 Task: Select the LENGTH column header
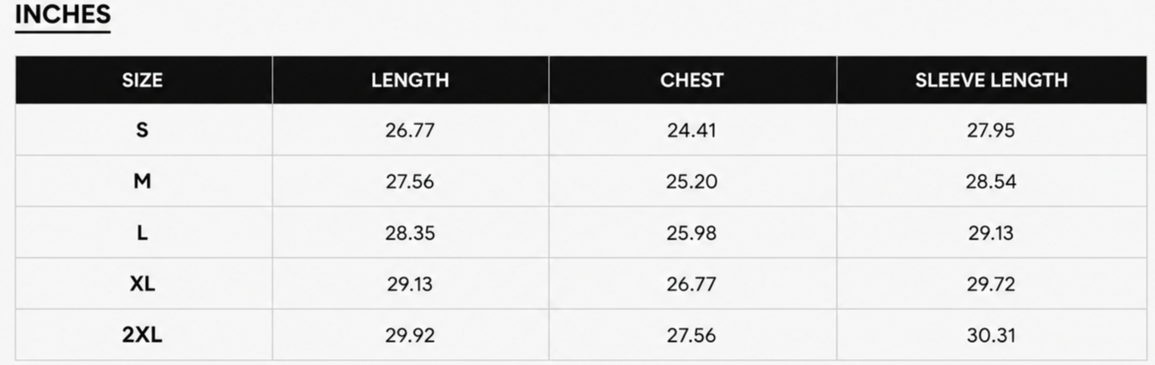point(410,81)
